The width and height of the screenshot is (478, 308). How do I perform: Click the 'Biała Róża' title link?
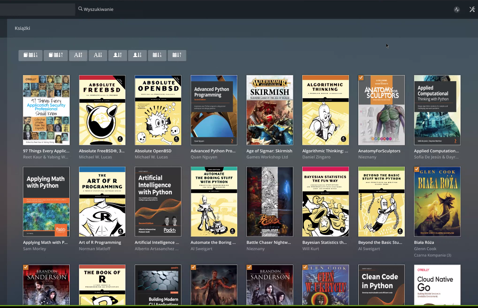(x=424, y=243)
